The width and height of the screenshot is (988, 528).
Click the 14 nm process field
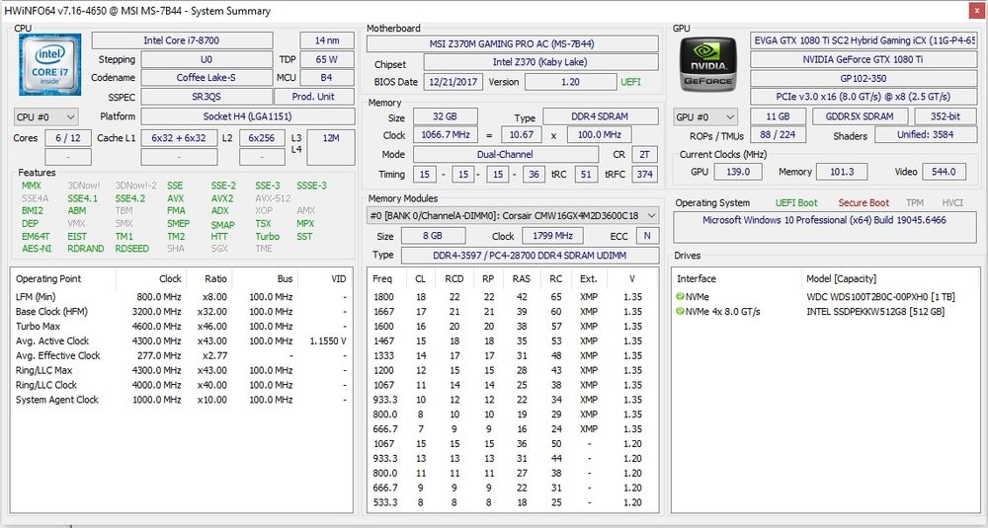pos(326,40)
